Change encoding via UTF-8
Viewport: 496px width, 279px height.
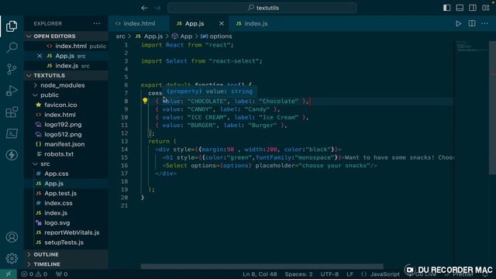(329, 274)
